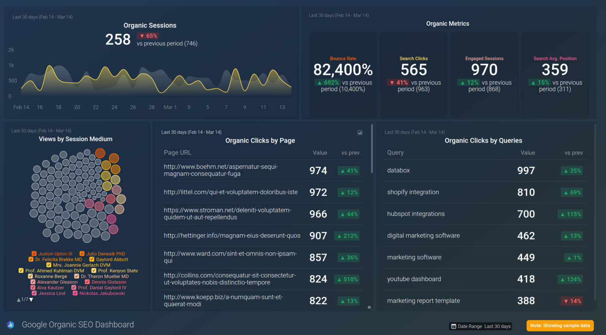Click the chart icon in Organic Clicks by Page header
Viewport: 606px width, 335px height.
[x=360, y=132]
